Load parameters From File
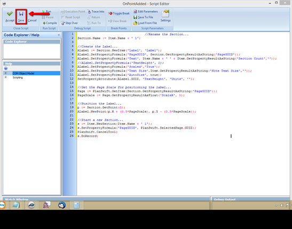Viewport: 292px width, 229px height. pyautogui.click(x=145, y=23)
